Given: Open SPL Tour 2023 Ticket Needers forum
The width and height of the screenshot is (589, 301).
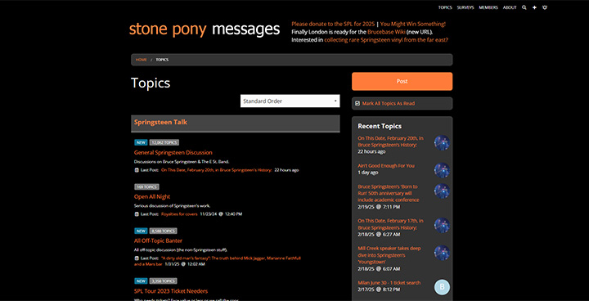Looking at the screenshot, I should pos(171,291).
